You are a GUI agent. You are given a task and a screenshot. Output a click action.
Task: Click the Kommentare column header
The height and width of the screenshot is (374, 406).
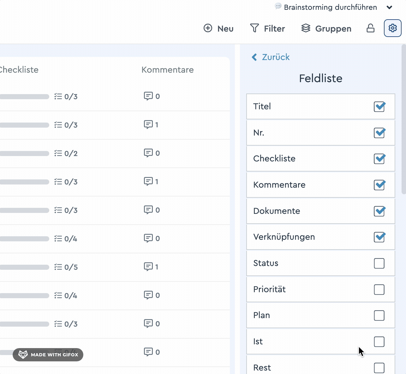tap(168, 70)
